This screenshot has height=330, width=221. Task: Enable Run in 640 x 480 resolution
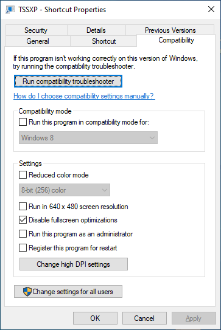click(x=23, y=207)
